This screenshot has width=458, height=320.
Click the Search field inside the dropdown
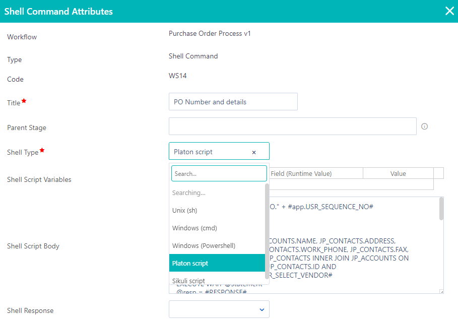point(219,173)
